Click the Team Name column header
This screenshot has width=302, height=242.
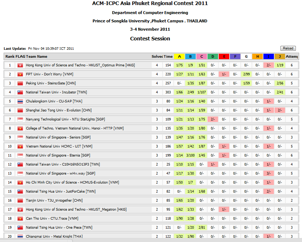[36, 57]
